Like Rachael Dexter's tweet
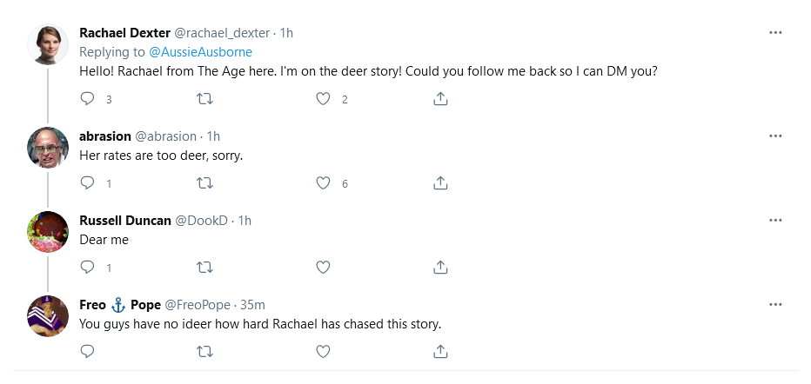 [x=323, y=99]
